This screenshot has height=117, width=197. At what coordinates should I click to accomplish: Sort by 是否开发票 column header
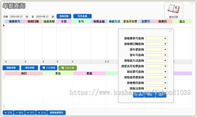pyautogui.click(x=130, y=22)
